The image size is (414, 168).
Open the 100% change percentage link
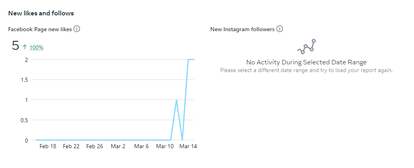[x=37, y=47]
